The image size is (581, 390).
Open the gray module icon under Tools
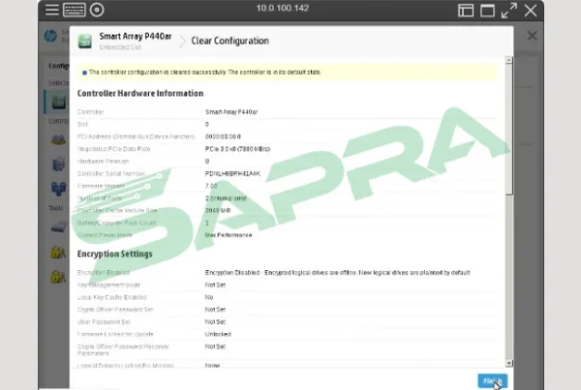(59, 226)
